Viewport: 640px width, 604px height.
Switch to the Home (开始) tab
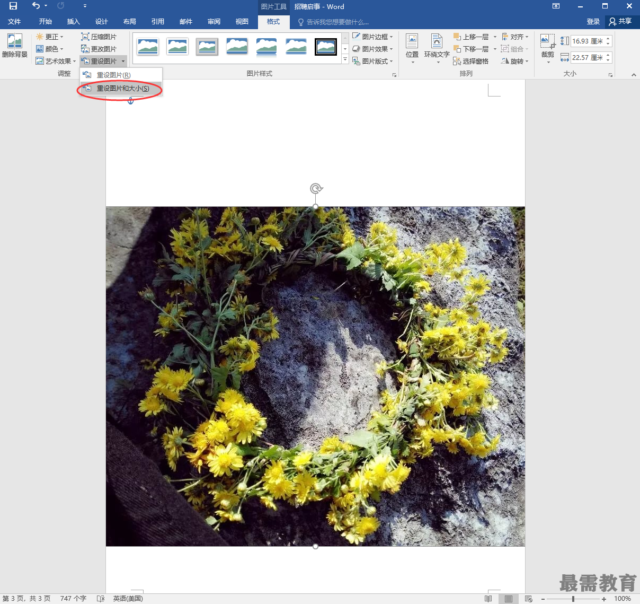[46, 22]
